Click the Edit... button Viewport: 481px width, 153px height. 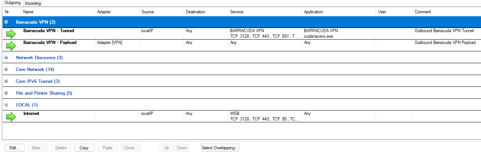tap(14, 148)
